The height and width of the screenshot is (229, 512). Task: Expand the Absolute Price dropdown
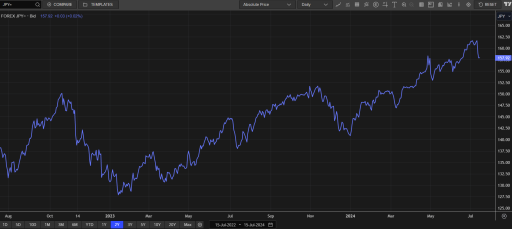tap(267, 4)
